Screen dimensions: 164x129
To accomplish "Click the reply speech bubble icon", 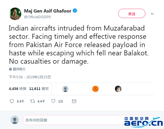I will click(x=12, y=101).
